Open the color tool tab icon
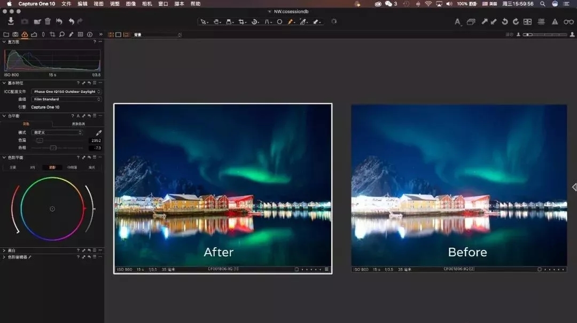 coord(25,34)
